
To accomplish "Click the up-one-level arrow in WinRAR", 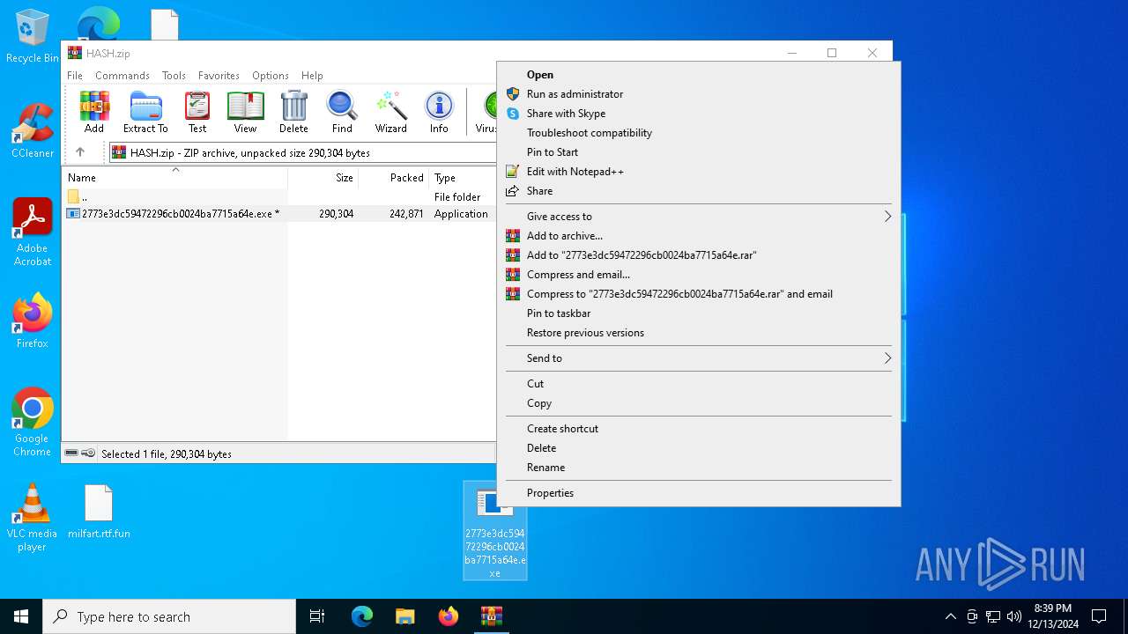I will pyautogui.click(x=80, y=152).
